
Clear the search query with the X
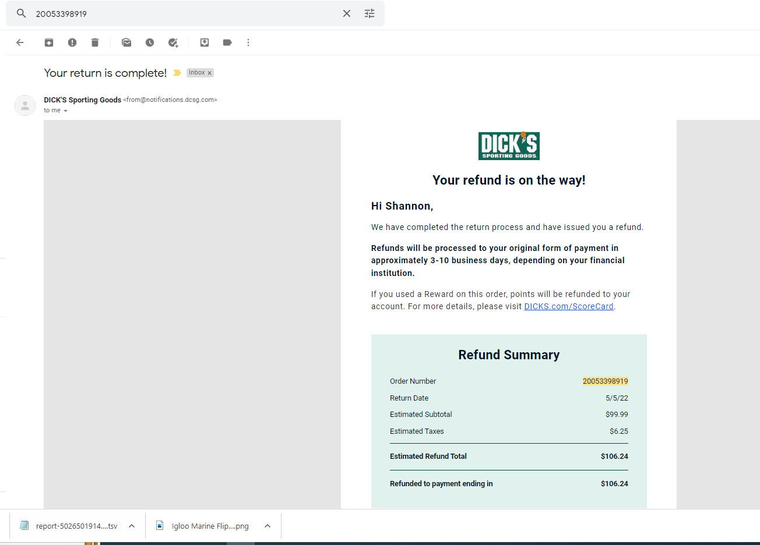[x=347, y=13]
